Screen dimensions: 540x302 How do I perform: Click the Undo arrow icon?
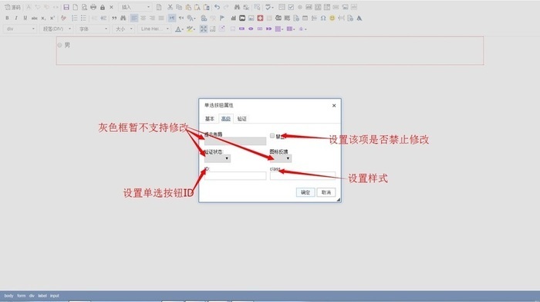(217, 7)
